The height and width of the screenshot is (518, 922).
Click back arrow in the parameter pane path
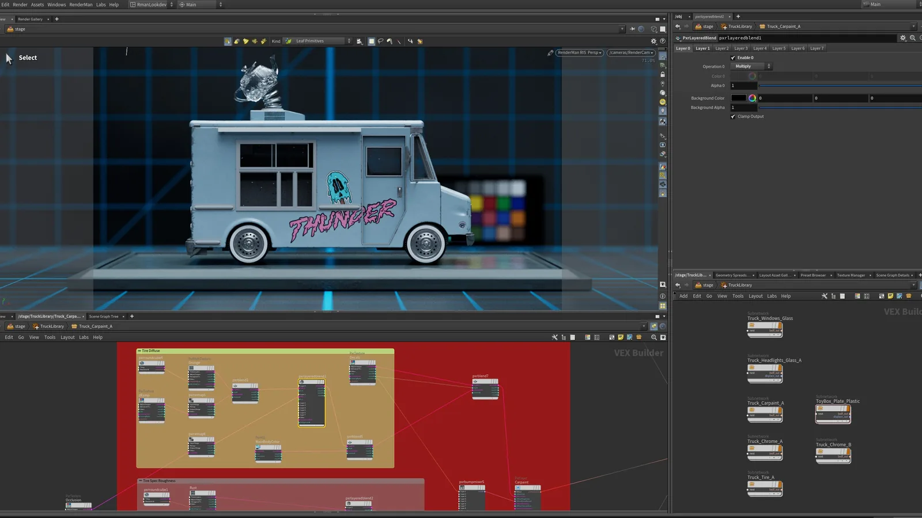click(678, 26)
